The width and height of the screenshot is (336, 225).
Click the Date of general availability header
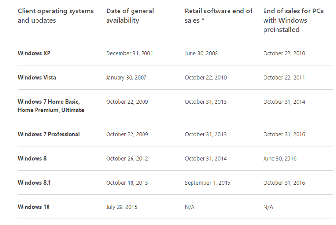(x=130, y=15)
